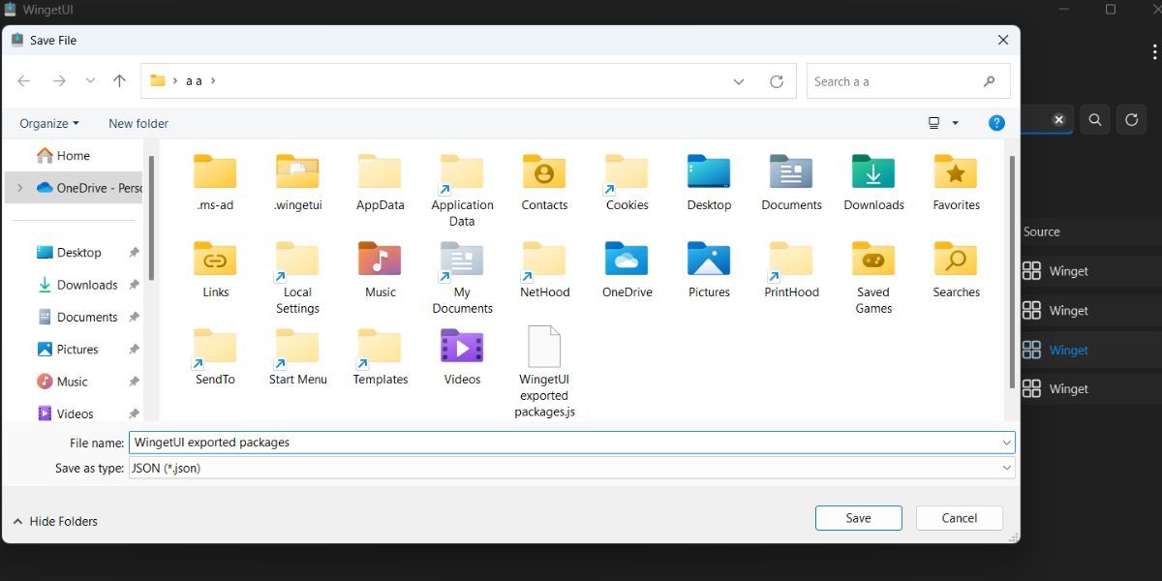Click the Cancel button
The height and width of the screenshot is (581, 1162).
tap(960, 518)
